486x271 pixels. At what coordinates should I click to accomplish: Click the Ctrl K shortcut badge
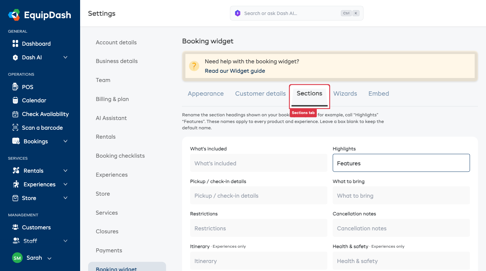point(350,13)
